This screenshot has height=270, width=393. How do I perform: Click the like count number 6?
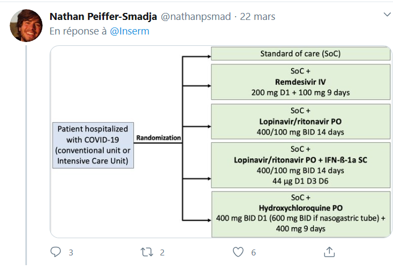coord(253,252)
